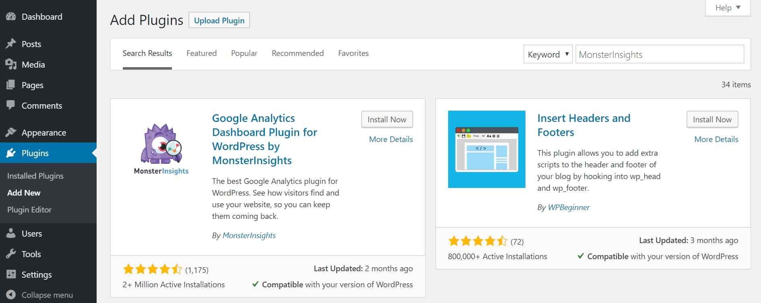The image size is (761, 303).
Task: Open Installed Plugins submenu item
Action: 35,176
